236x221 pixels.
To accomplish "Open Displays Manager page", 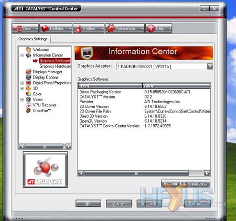I will [x=47, y=72].
